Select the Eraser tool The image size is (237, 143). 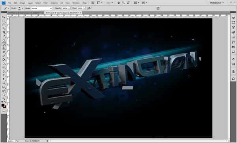tap(4, 56)
